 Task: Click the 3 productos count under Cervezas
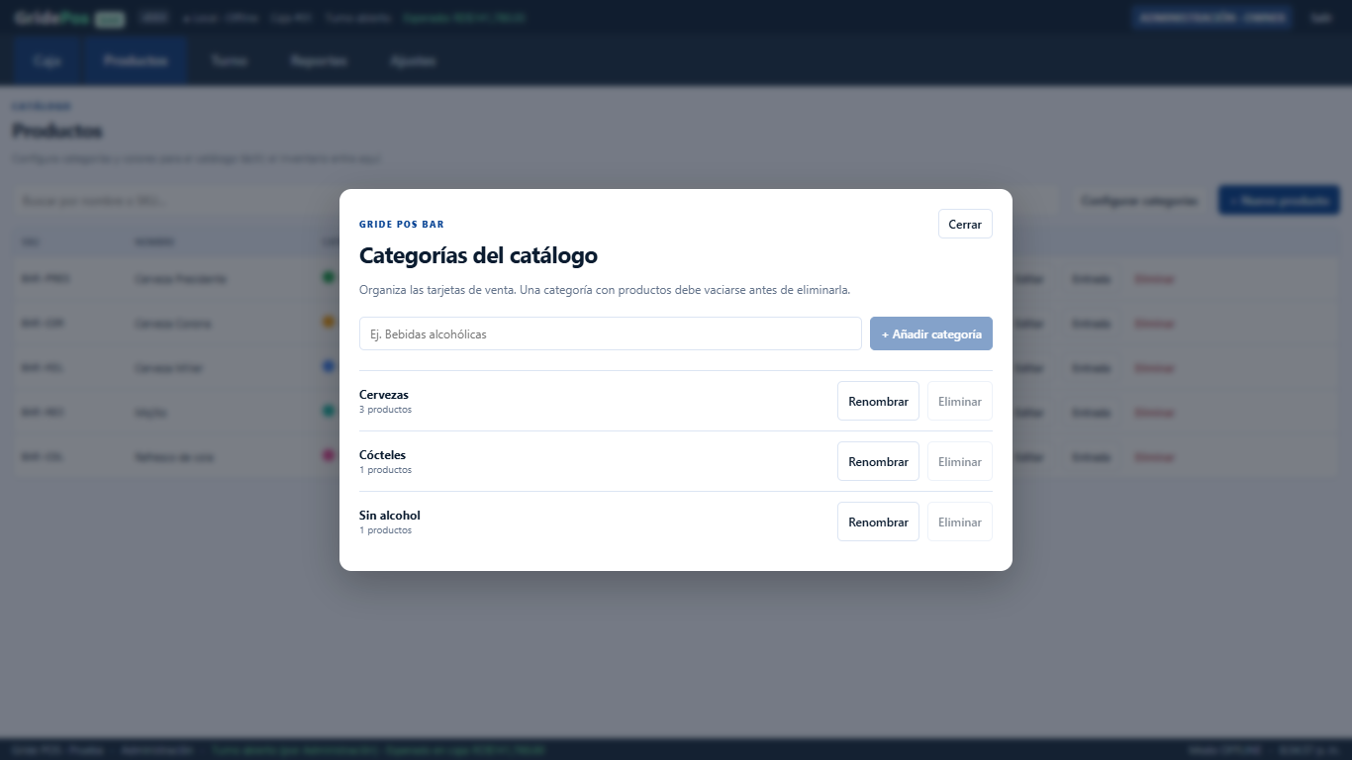click(385, 410)
